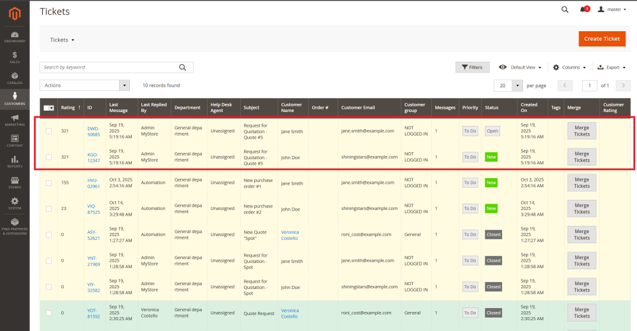Viewport: 637px width, 331px height.
Task: Select checkbox for ticket VIQ-87525
Action: [x=49, y=209]
